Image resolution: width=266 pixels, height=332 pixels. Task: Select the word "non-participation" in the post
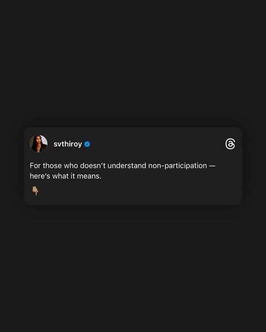(x=177, y=166)
